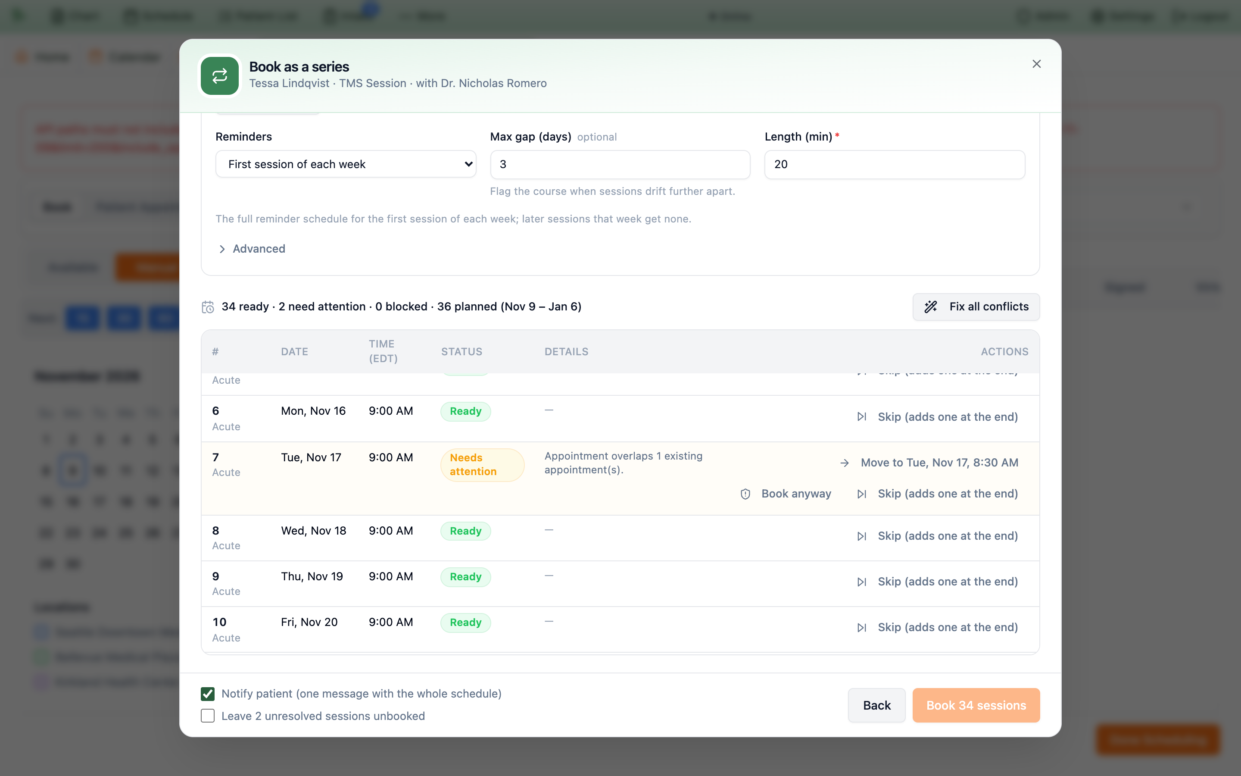1241x776 pixels.
Task: Close the Book as a series dialog
Action: (x=1036, y=64)
